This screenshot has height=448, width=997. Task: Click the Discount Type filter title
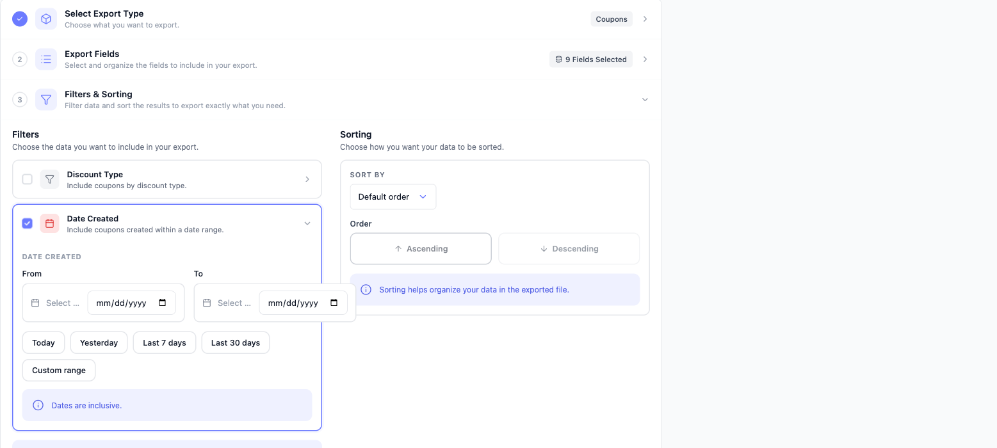(x=95, y=174)
